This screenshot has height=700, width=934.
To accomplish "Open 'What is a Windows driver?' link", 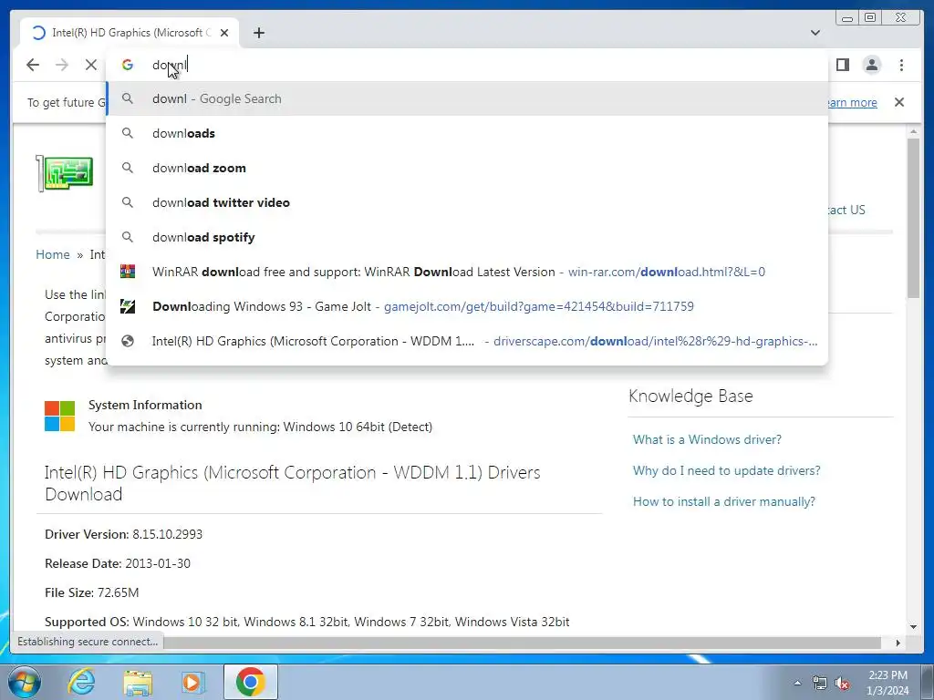I will pyautogui.click(x=707, y=439).
